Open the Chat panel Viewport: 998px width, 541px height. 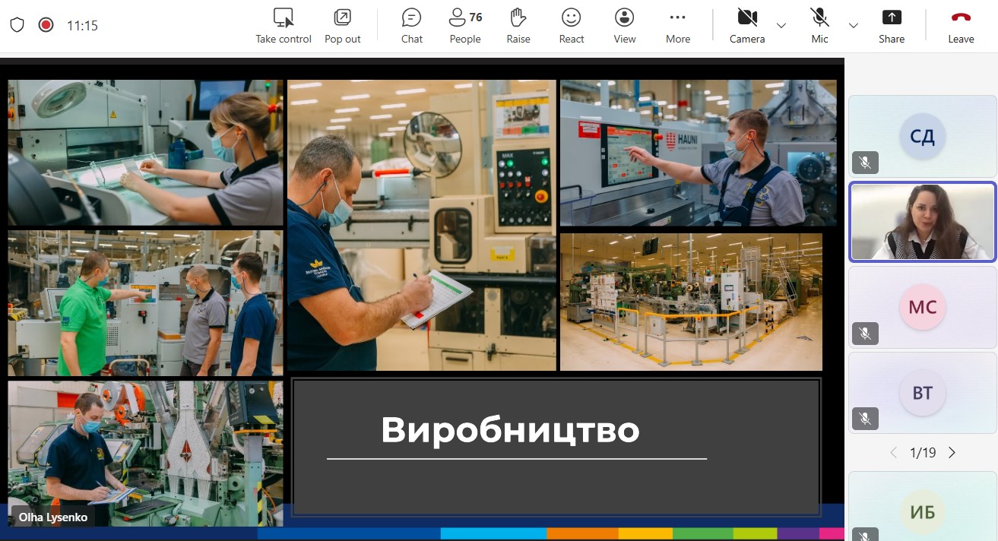click(x=411, y=26)
